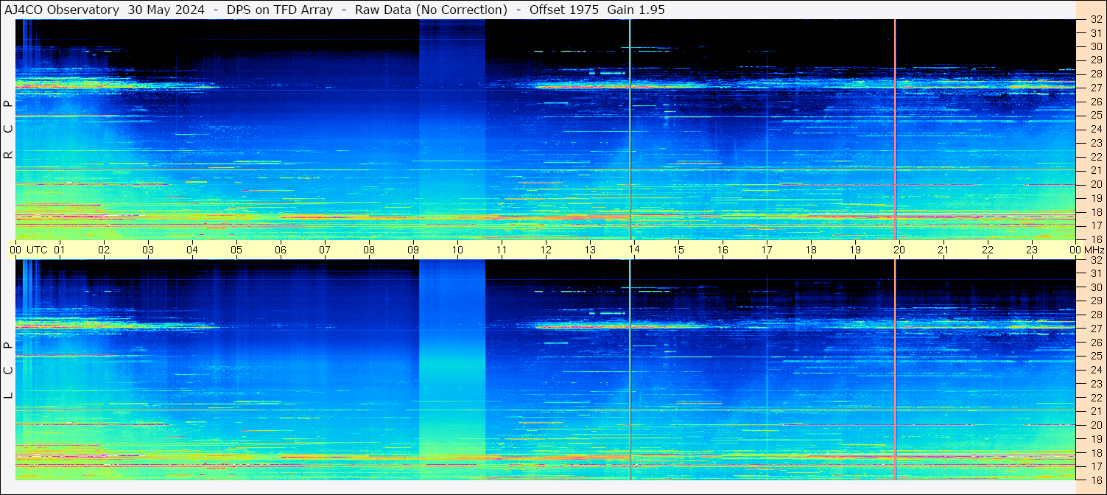Screen dimensions: 1107x495
Task: Click the '32' MHz label on LCP scale
Action: tap(1095, 260)
